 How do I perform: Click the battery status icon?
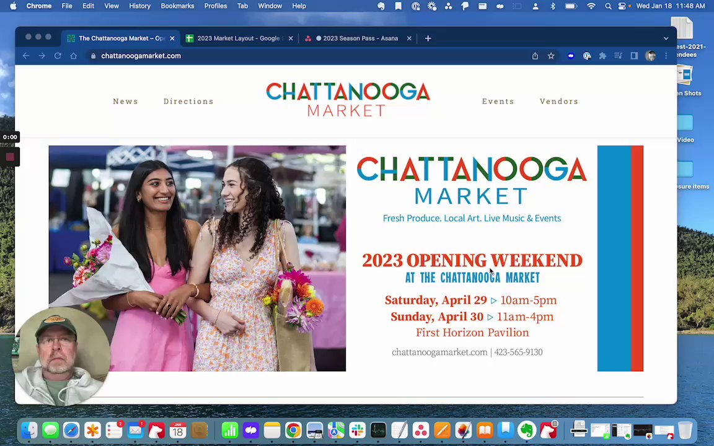point(571,6)
